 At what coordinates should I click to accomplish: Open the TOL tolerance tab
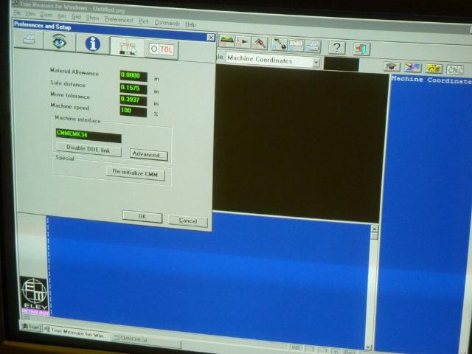tap(162, 49)
